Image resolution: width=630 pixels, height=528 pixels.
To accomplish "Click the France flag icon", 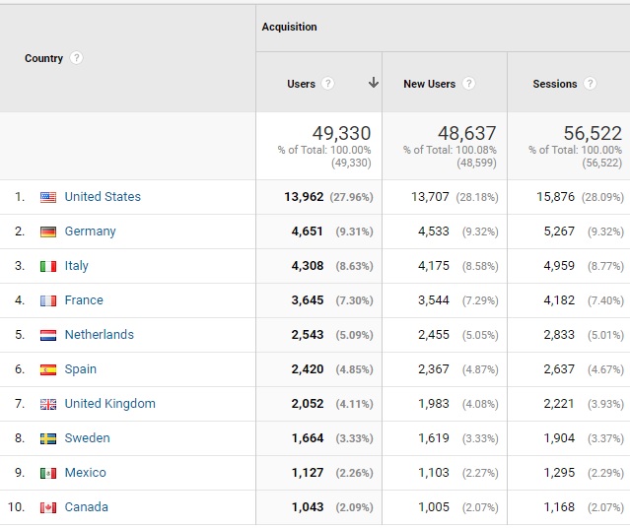I will pyautogui.click(x=48, y=300).
